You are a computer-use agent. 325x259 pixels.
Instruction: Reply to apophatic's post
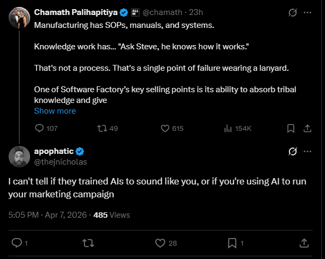[17, 243]
